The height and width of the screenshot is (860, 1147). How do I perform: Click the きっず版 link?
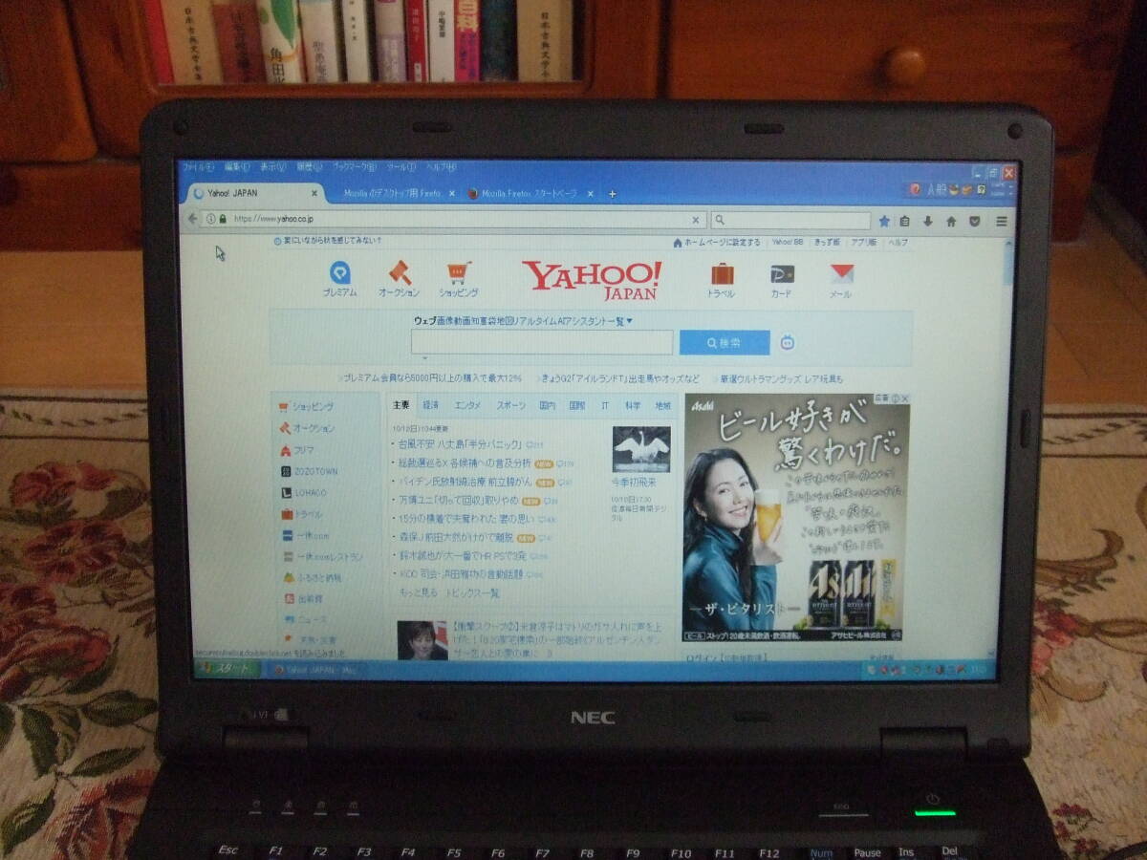pyautogui.click(x=828, y=243)
